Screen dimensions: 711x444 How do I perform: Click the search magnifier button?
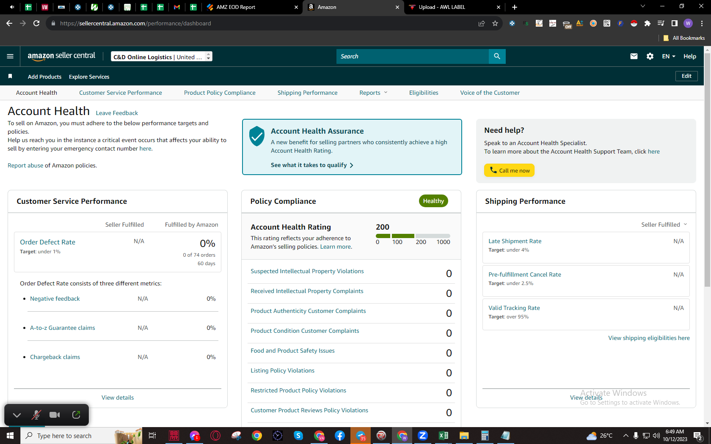click(x=497, y=56)
